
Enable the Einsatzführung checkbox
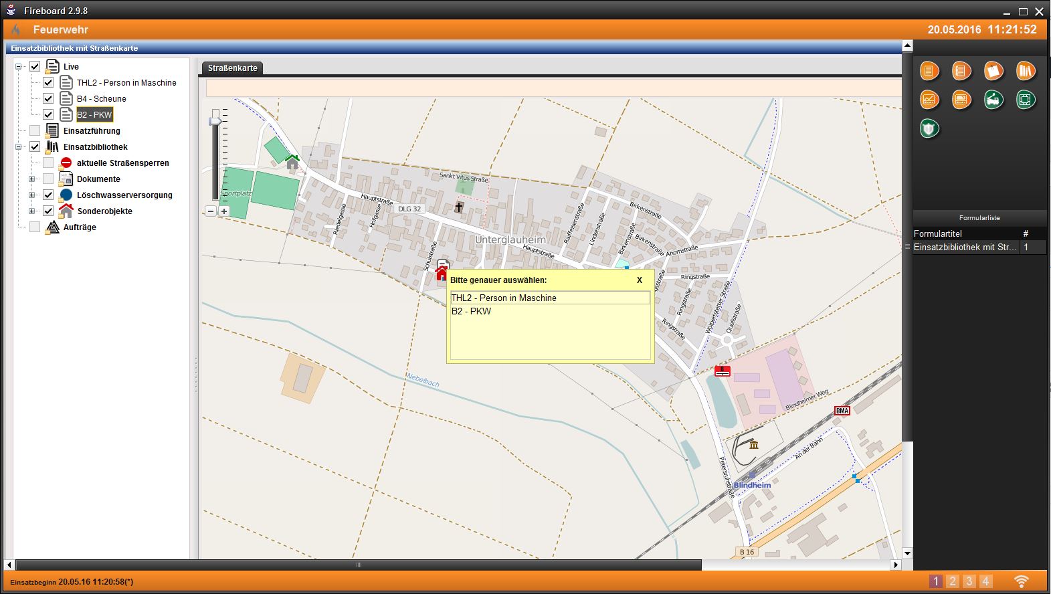(x=35, y=130)
